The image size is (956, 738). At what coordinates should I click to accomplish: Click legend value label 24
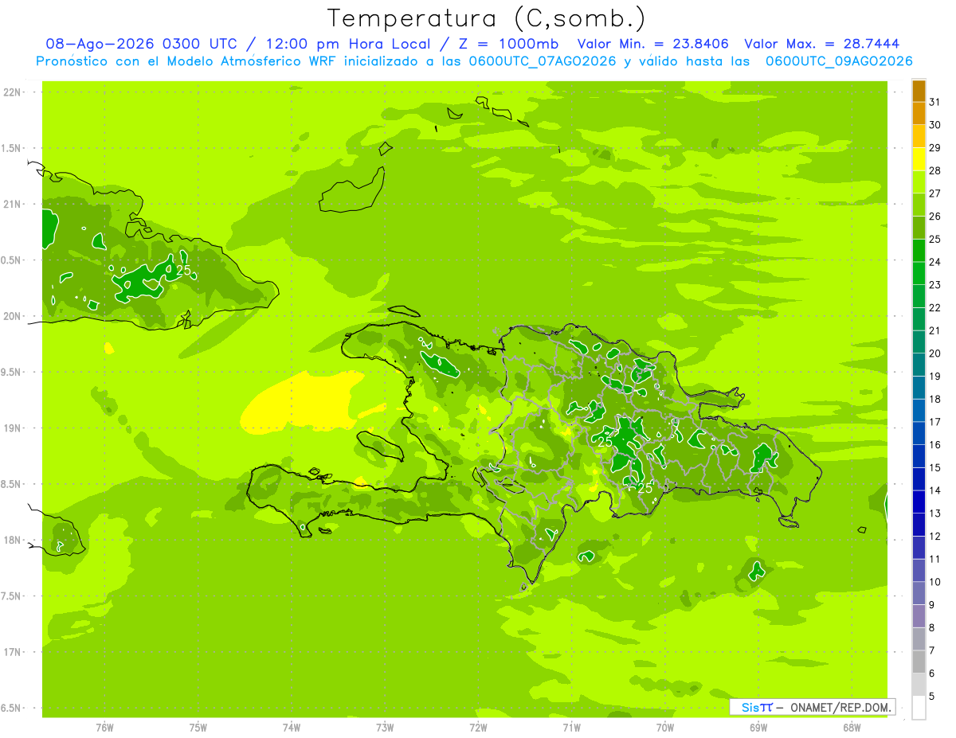pyautogui.click(x=934, y=262)
